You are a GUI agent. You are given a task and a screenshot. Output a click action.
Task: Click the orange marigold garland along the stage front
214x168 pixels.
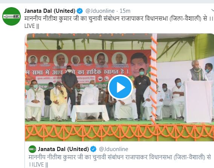(119, 131)
